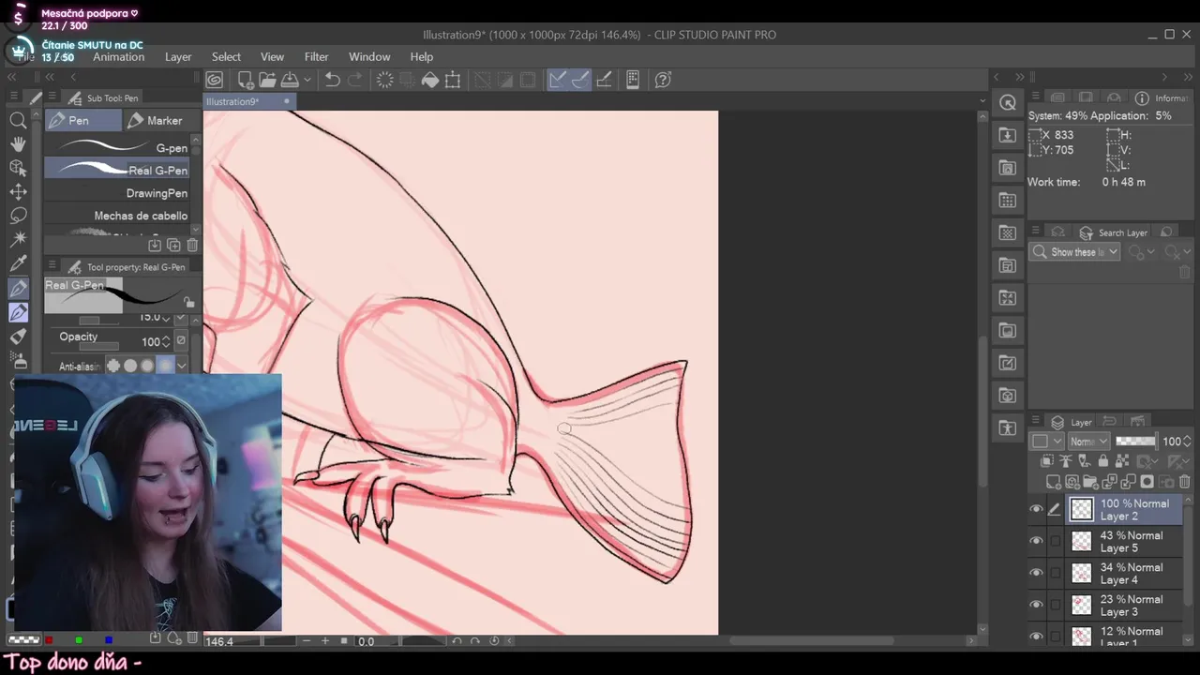This screenshot has width=1200, height=675.
Task: Click the Open file folder icon
Action: click(267, 80)
